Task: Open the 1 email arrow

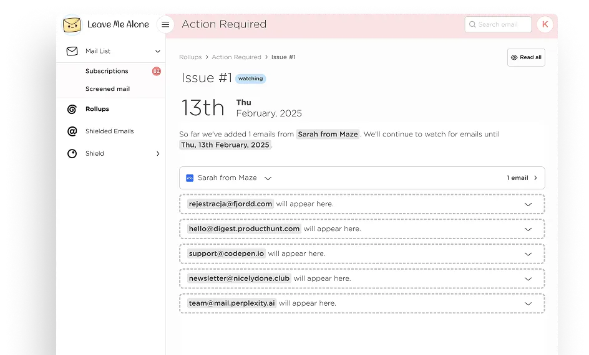Action: 536,178
